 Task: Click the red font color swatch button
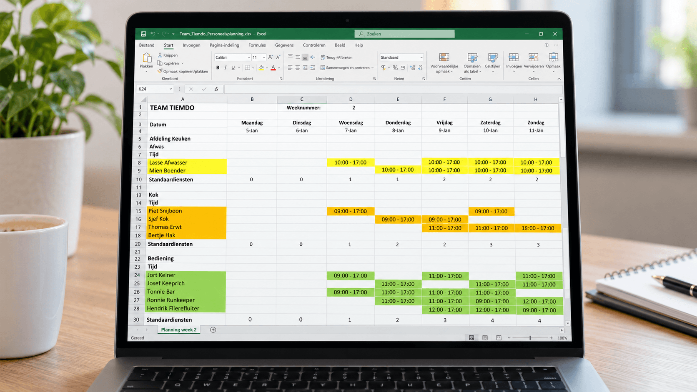(x=273, y=67)
